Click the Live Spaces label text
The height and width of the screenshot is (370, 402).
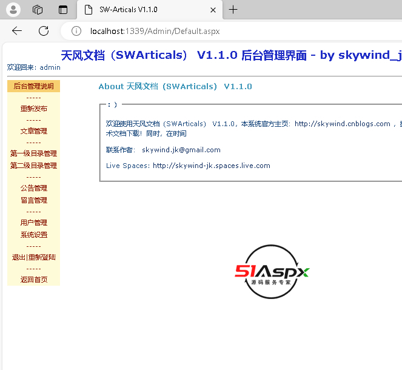tap(128, 166)
